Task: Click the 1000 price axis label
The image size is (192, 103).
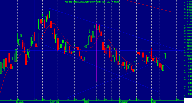Action: pos(190,56)
